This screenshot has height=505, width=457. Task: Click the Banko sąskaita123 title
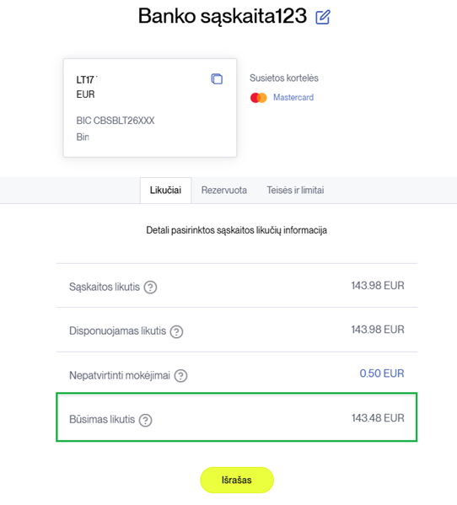[x=223, y=16]
